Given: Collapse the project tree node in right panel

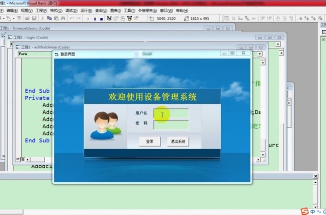Looking at the screenshot, I should point(323,39).
